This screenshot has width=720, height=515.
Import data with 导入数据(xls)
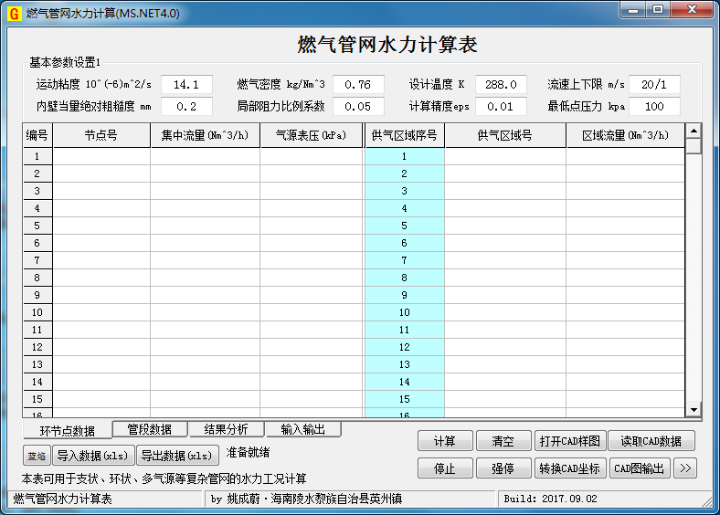pos(92,456)
